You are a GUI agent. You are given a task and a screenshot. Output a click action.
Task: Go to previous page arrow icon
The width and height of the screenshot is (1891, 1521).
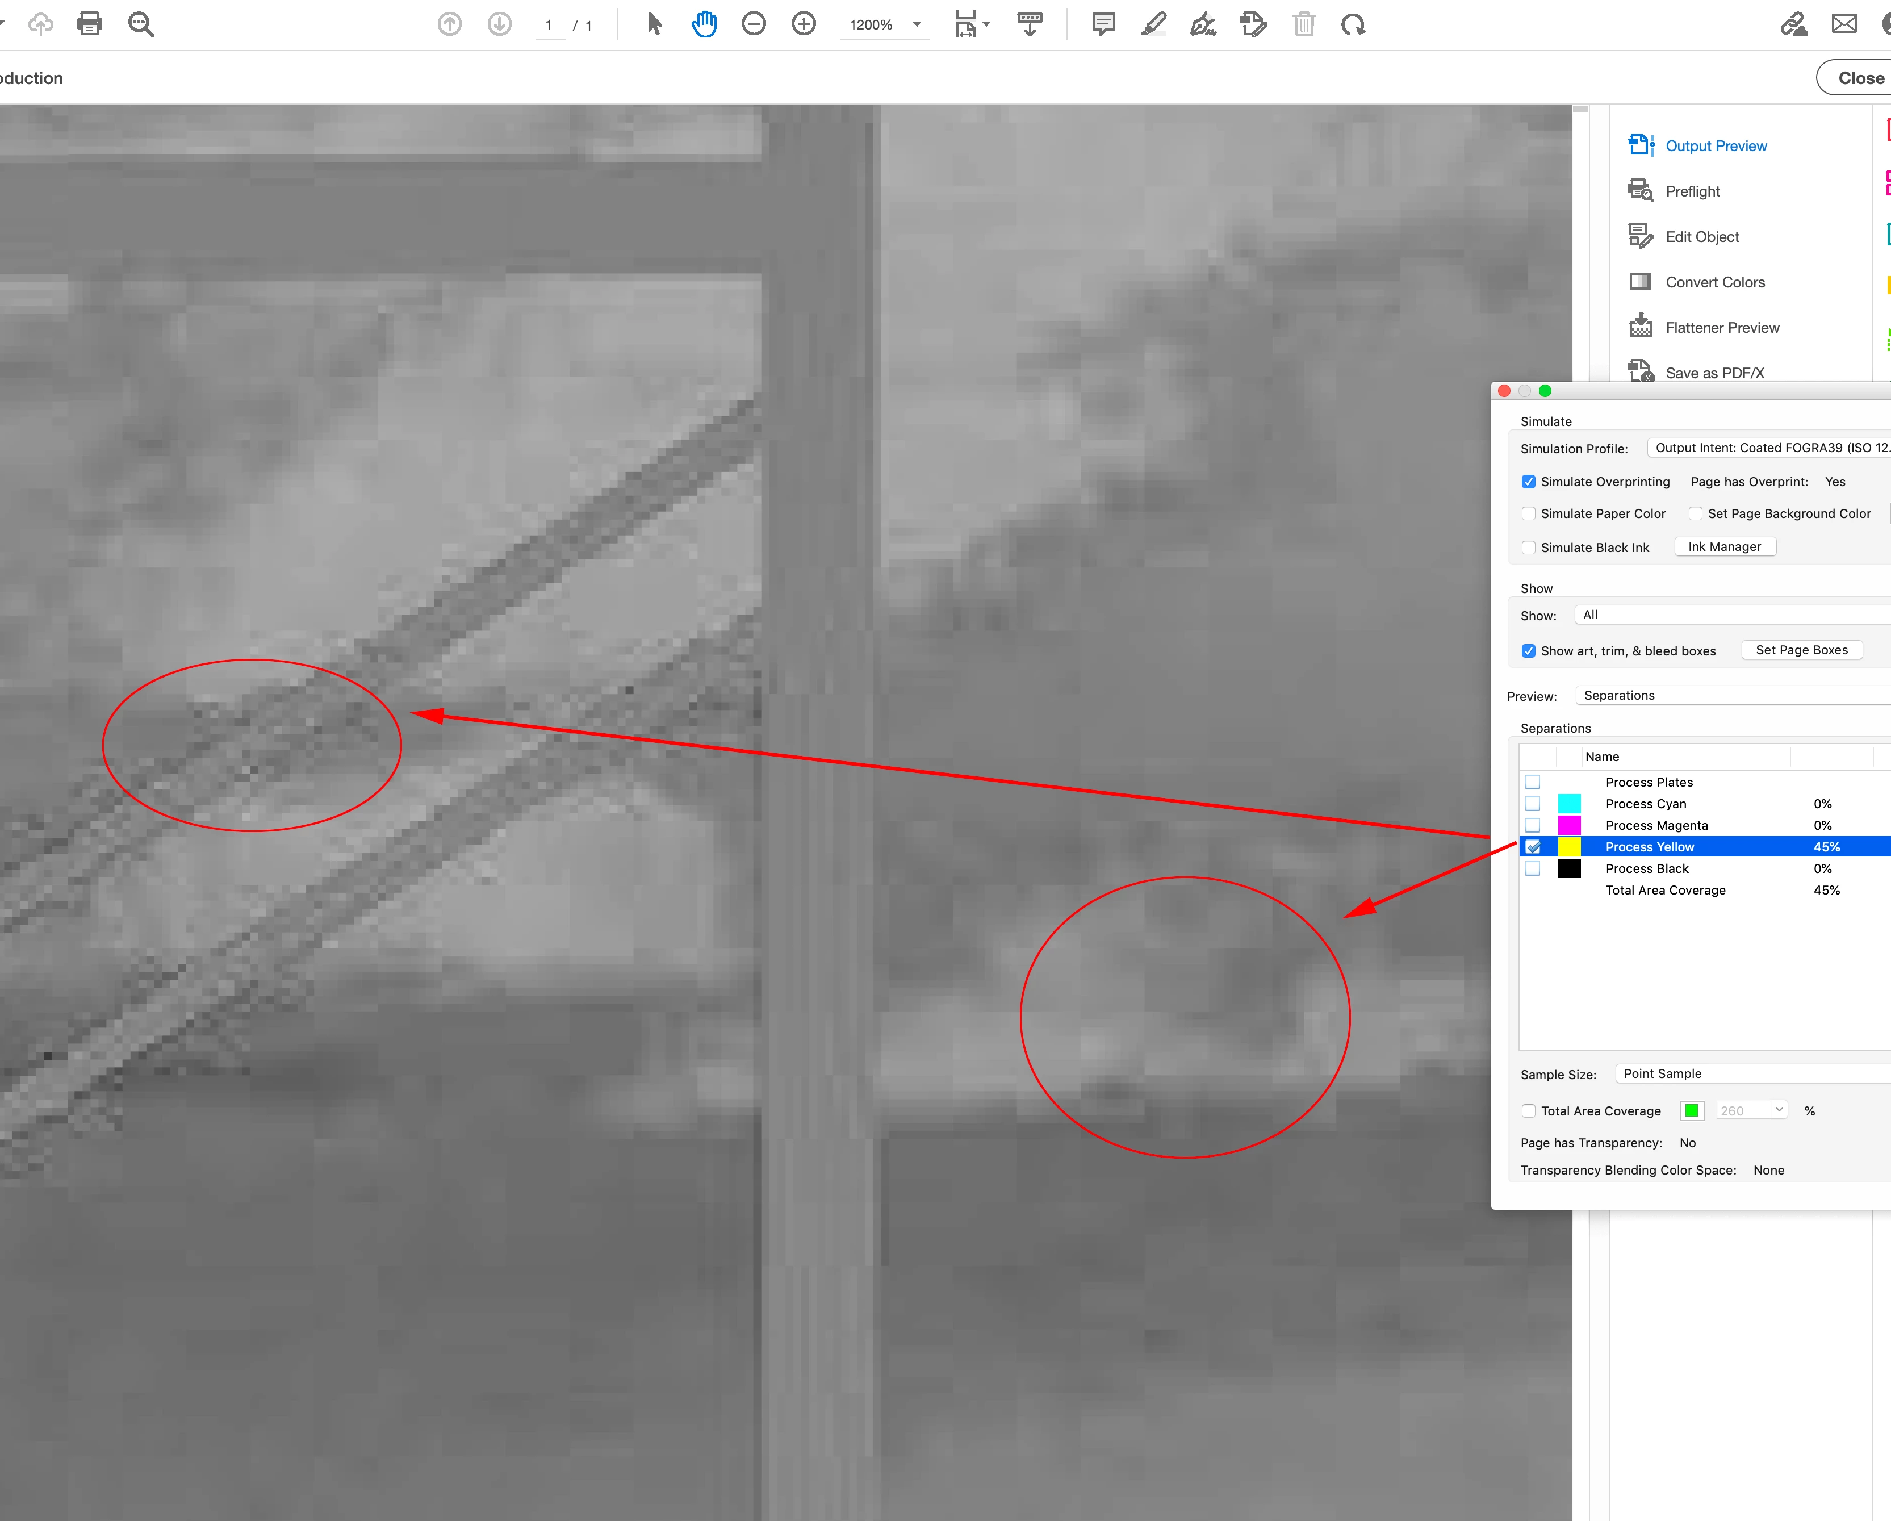point(449,24)
